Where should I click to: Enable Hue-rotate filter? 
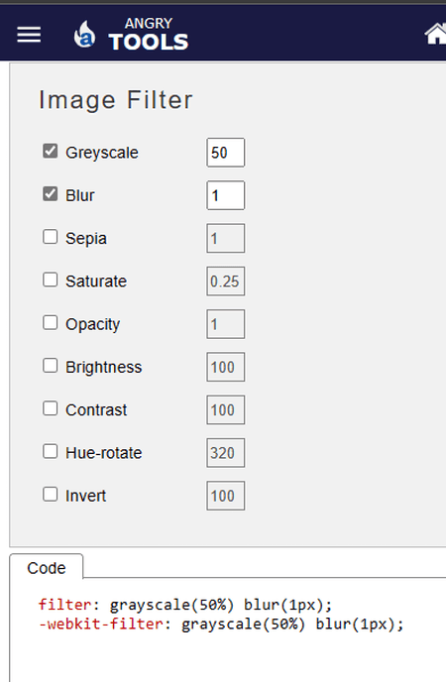pyautogui.click(x=50, y=451)
